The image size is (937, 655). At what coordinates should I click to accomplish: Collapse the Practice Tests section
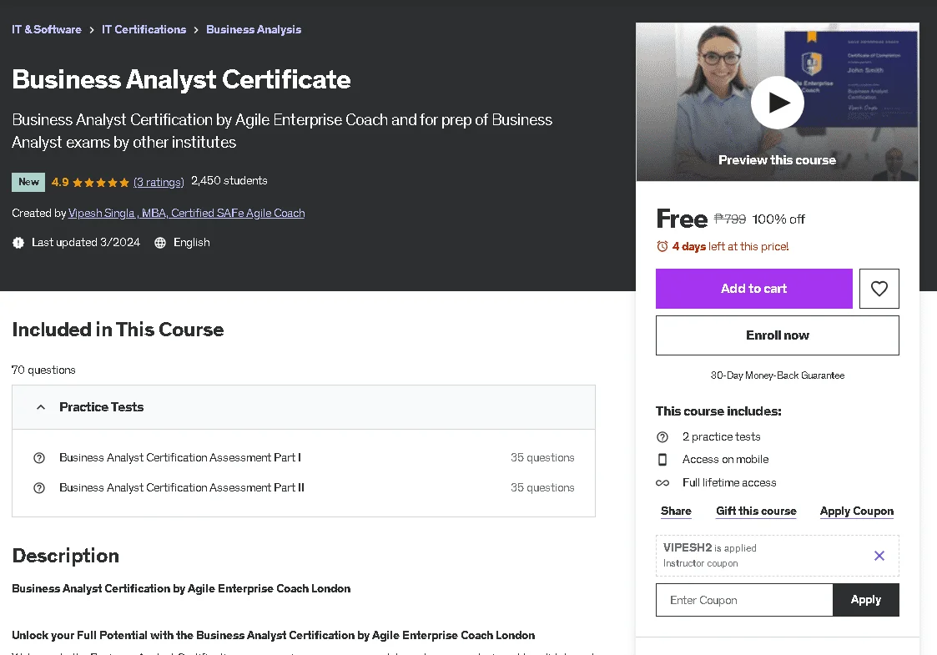[41, 407]
